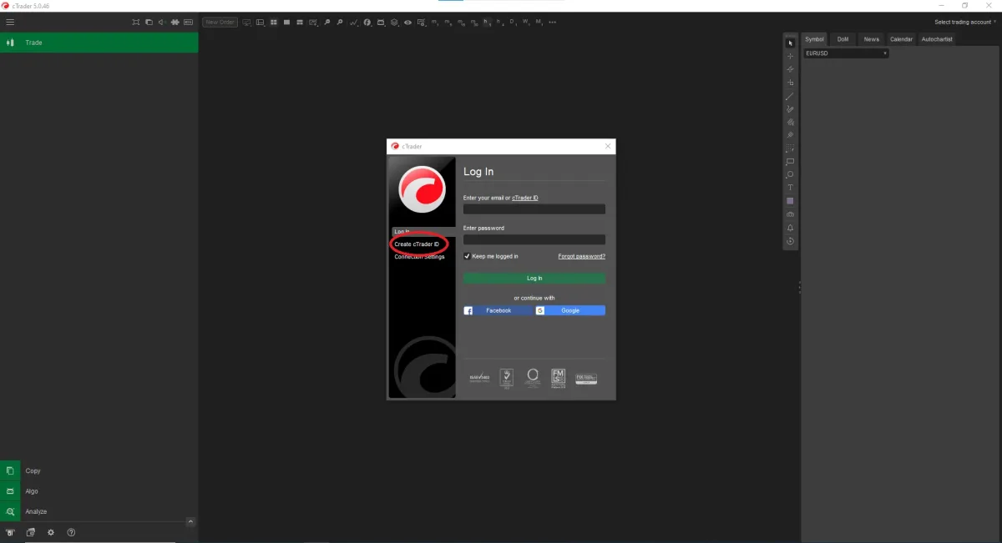Continue with the Google button
1002x543 pixels.
click(570, 310)
